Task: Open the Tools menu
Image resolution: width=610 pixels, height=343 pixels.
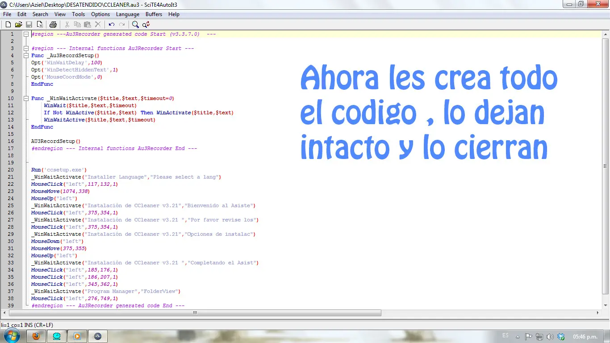Action: click(x=78, y=14)
